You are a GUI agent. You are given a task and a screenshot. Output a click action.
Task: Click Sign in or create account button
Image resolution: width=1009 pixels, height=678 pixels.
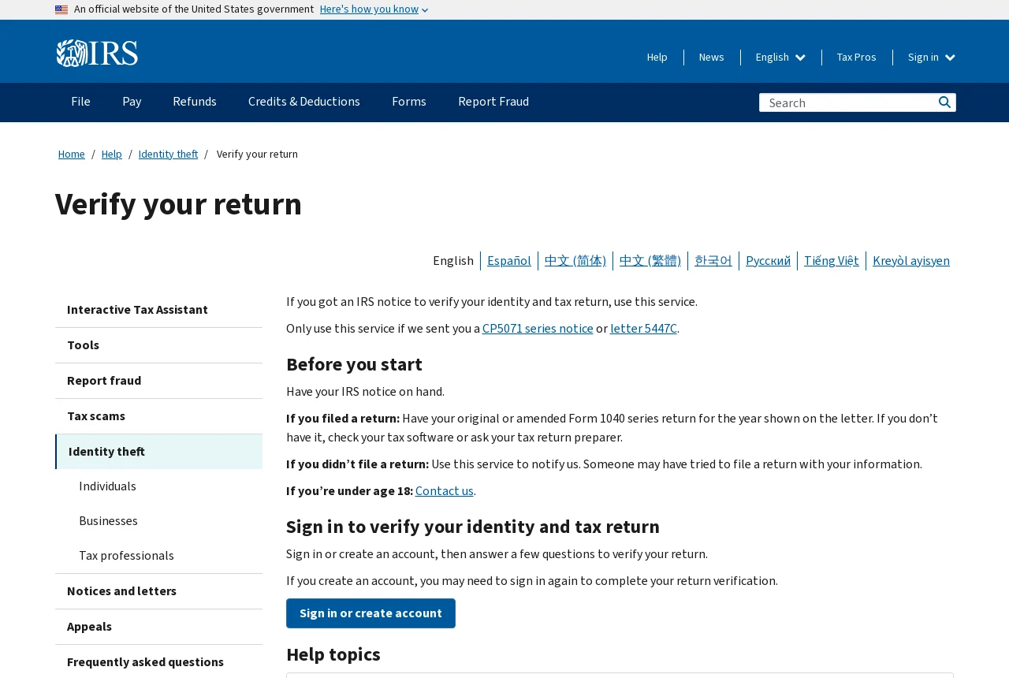[x=370, y=613]
